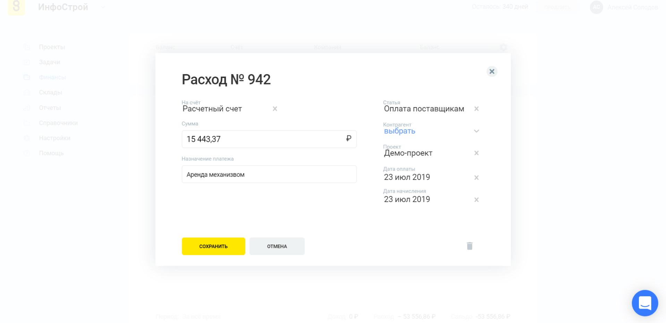Open the Дата начисления date picker
This screenshot has height=323, width=666.
[x=407, y=199]
